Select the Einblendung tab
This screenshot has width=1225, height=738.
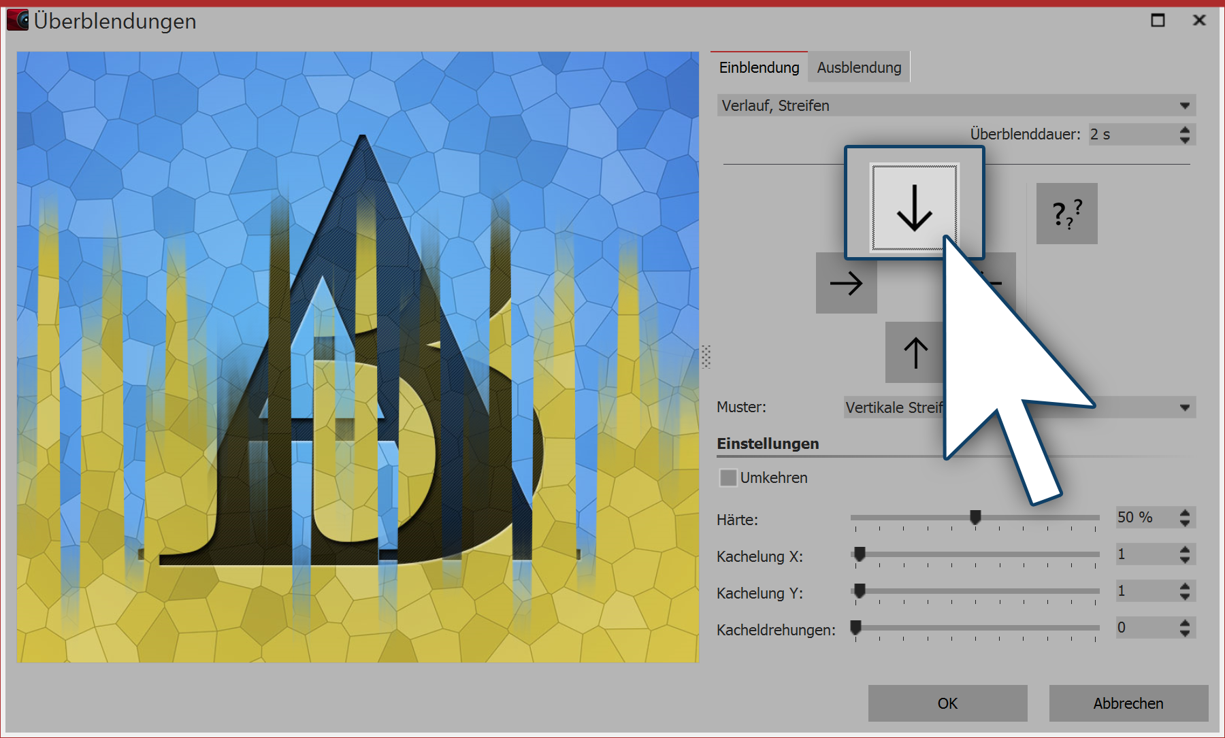(x=759, y=67)
